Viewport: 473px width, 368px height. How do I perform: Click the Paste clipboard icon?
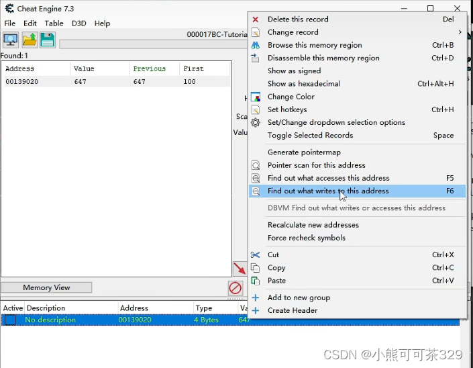[255, 281]
